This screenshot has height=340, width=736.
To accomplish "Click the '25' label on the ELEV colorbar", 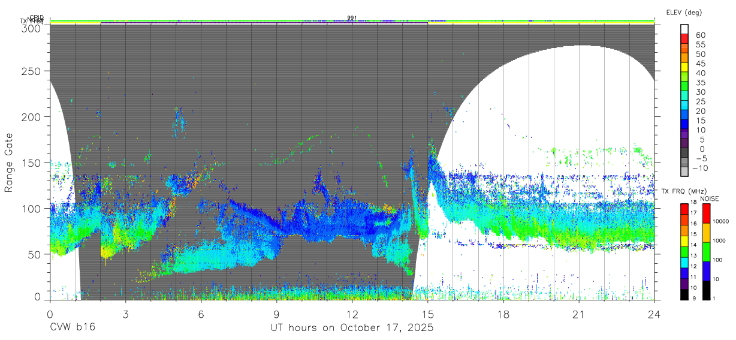I will tap(700, 101).
